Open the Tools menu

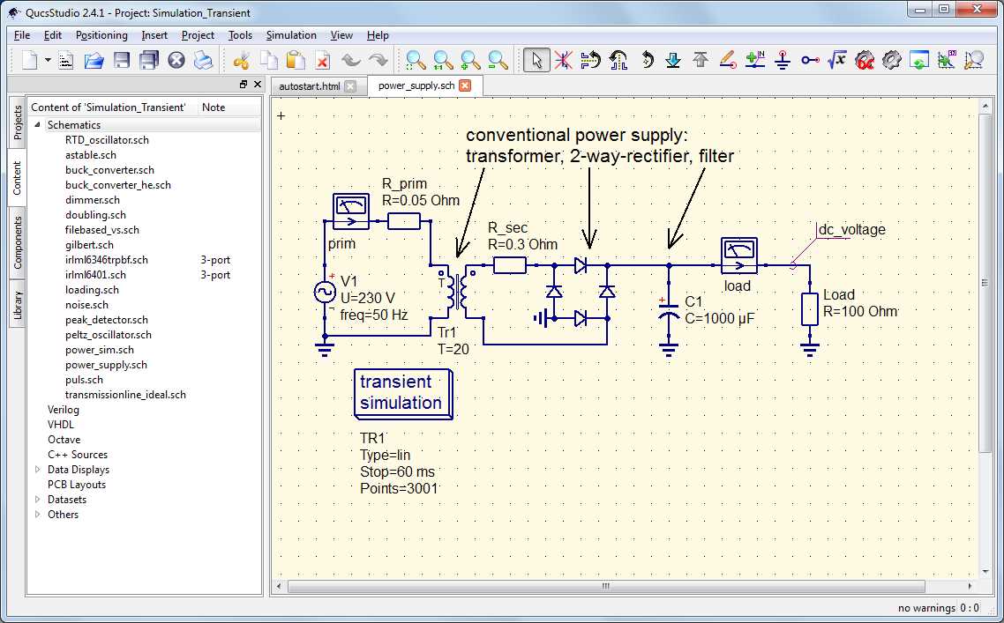tap(240, 35)
